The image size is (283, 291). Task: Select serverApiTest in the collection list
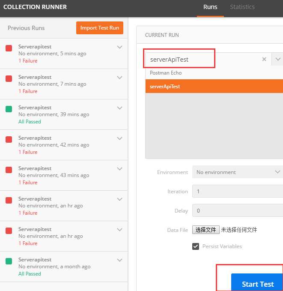tap(214, 86)
